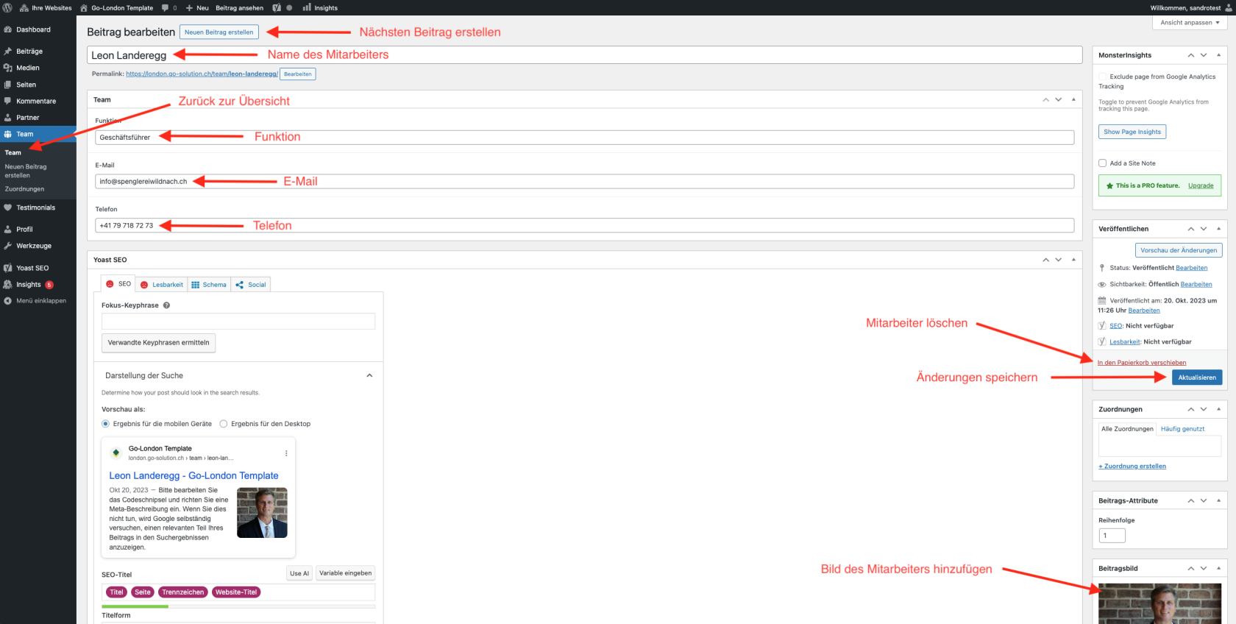Move the Team metabox down

point(1059,99)
